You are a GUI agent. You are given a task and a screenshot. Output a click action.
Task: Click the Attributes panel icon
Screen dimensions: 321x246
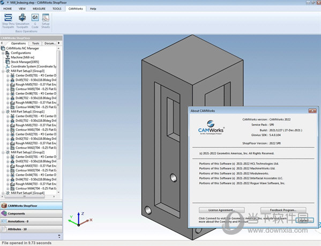pyautogui.click(x=4, y=229)
